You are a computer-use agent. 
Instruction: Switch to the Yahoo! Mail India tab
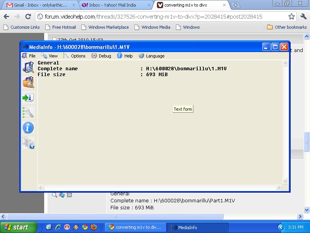116,5
